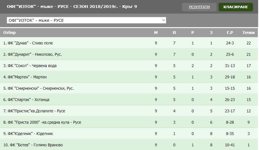Select ФК "Приста 2000" team row
Viewport: 259px width, 150px height.
129,122
